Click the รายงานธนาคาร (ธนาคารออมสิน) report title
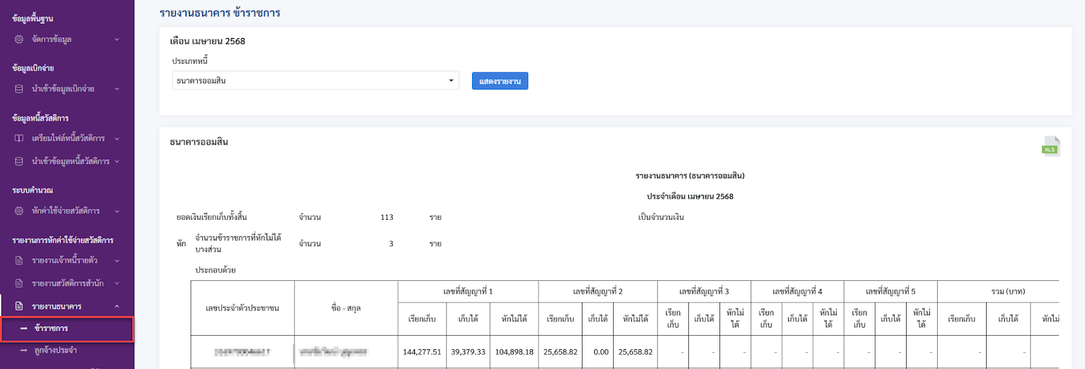This screenshot has height=369, width=1085. (x=690, y=176)
